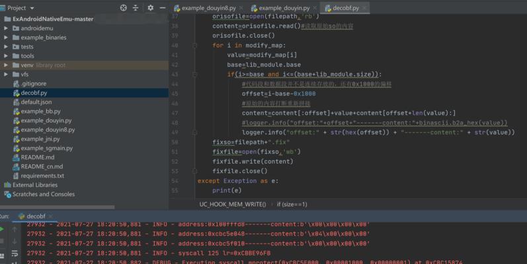Screen dimensions: 527x264
Task: Select the decobf.py editor tab
Action: (x=346, y=8)
